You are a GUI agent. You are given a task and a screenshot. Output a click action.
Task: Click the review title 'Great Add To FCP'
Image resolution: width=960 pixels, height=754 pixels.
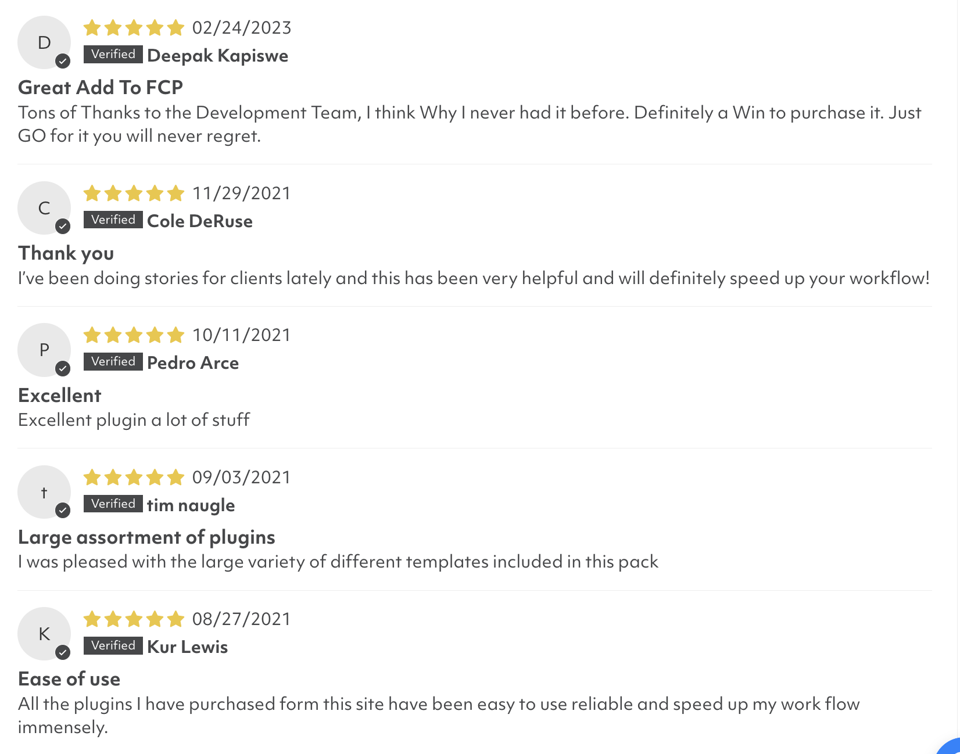pos(101,87)
